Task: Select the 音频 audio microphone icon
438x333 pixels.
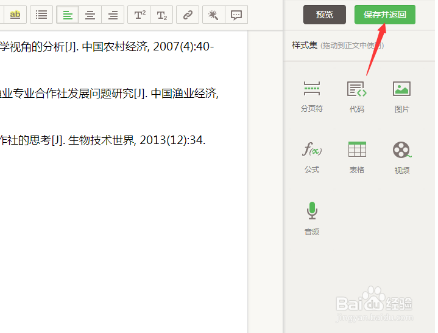Action: (x=312, y=210)
